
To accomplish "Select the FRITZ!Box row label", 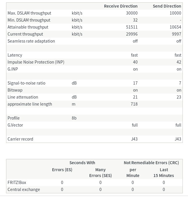I will click(x=17, y=183).
